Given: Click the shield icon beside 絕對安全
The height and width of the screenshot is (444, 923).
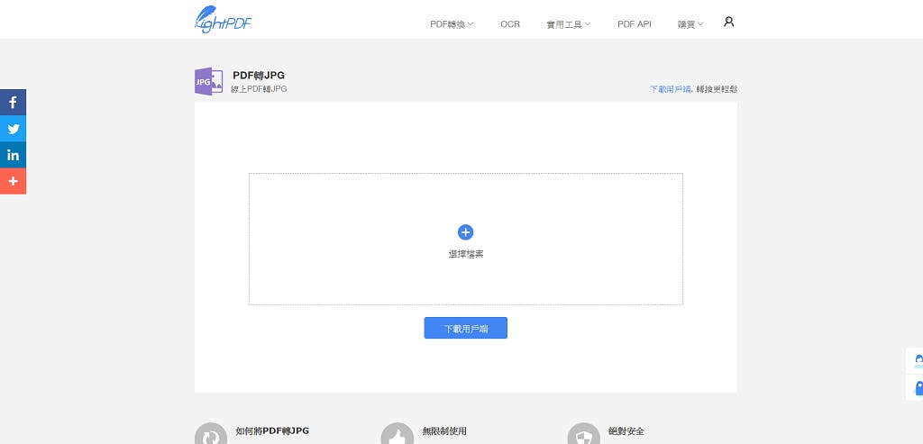Looking at the screenshot, I should [583, 436].
